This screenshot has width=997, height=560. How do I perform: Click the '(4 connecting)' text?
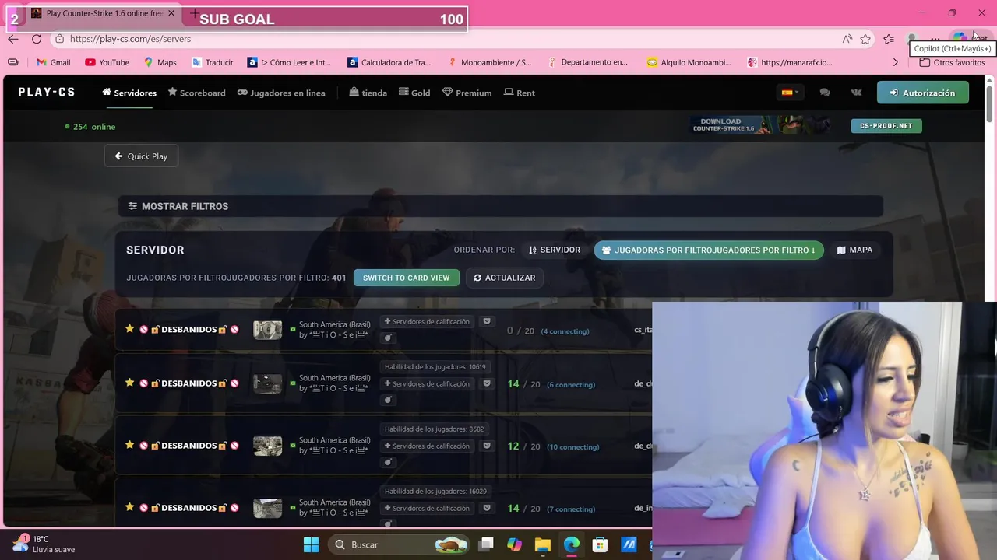(565, 331)
